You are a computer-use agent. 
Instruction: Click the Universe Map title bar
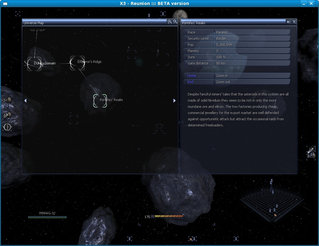(x=94, y=23)
